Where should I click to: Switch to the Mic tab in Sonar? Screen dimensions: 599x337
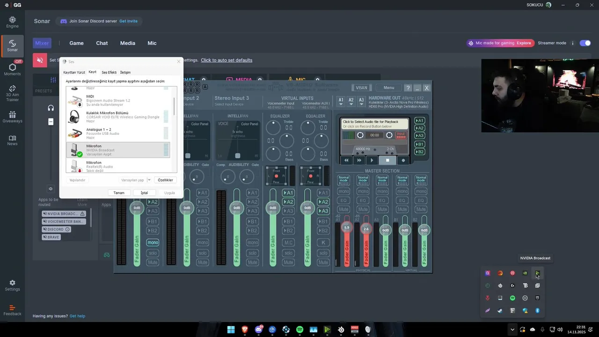pyautogui.click(x=152, y=43)
